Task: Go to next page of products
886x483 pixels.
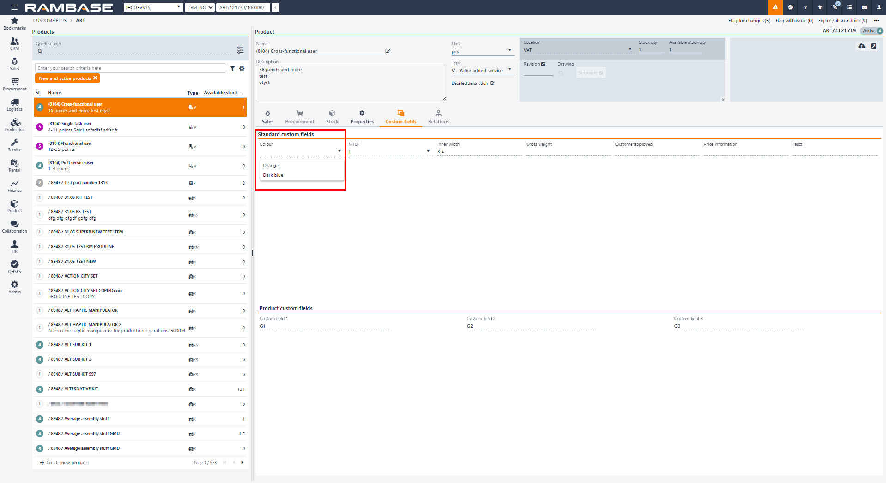Action: point(242,462)
